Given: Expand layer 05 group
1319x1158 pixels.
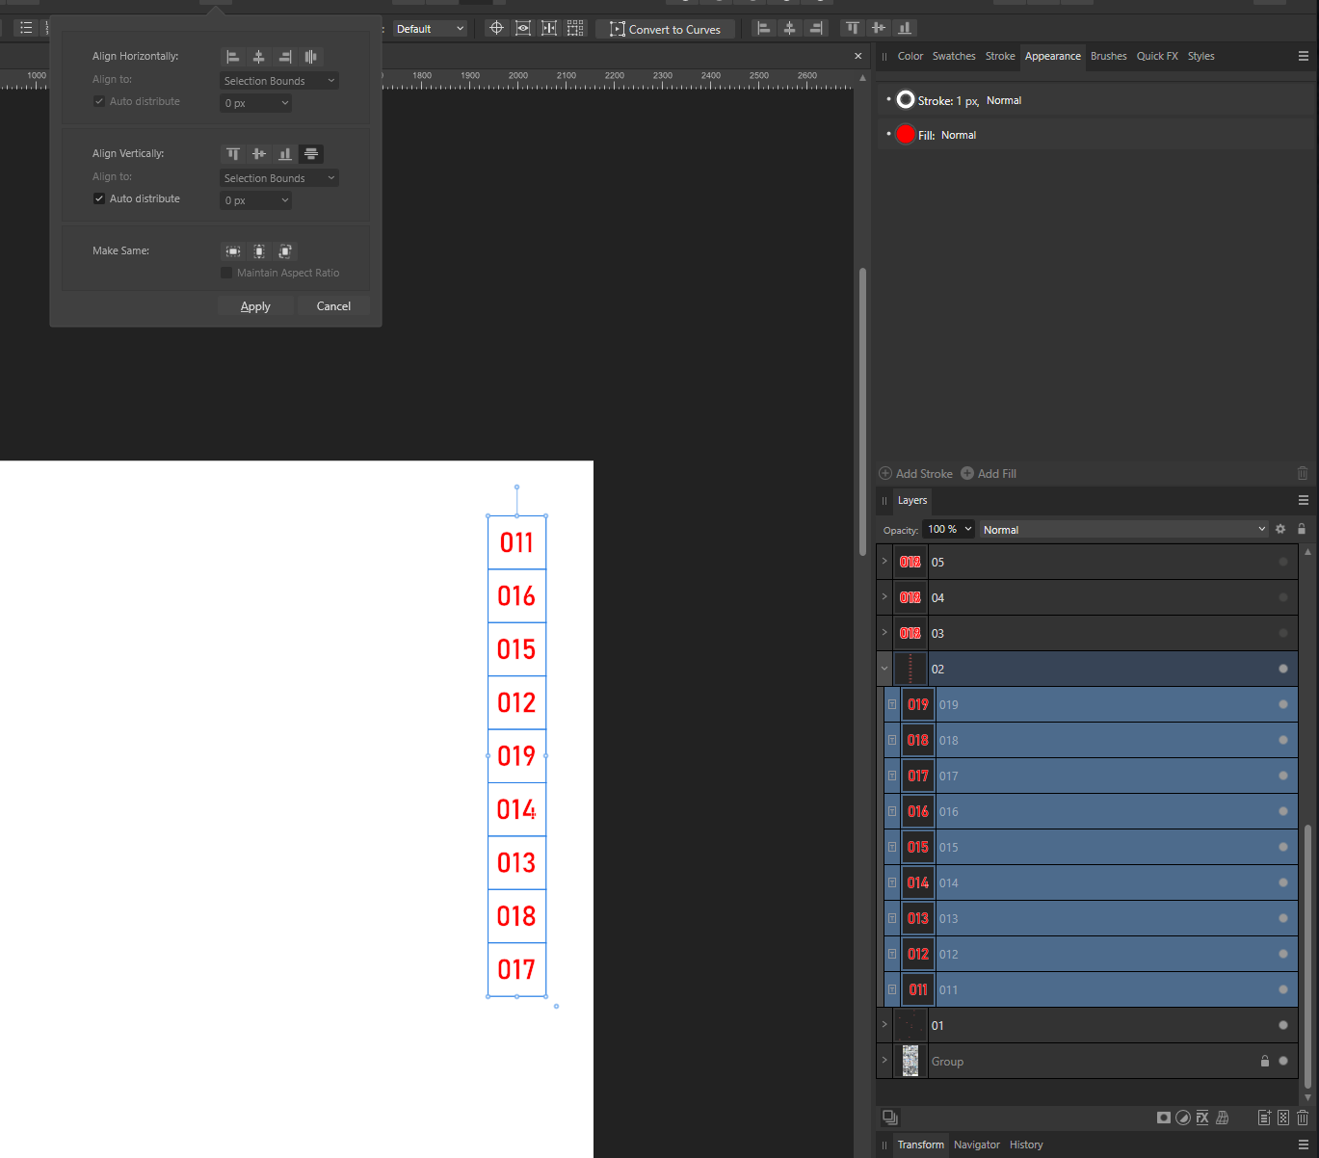Looking at the screenshot, I should pyautogui.click(x=884, y=561).
